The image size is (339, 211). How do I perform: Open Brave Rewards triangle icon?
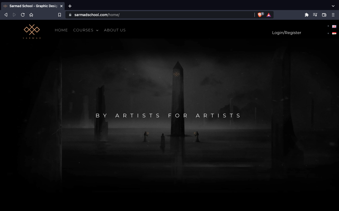pyautogui.click(x=269, y=15)
